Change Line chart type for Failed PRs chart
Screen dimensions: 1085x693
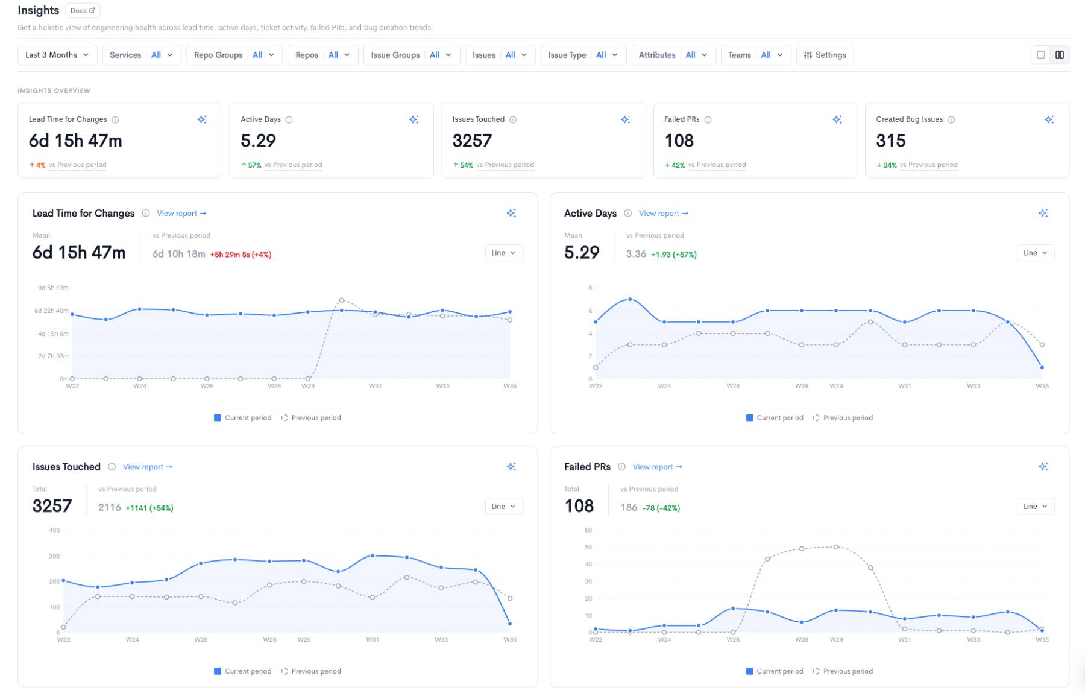[1036, 506]
